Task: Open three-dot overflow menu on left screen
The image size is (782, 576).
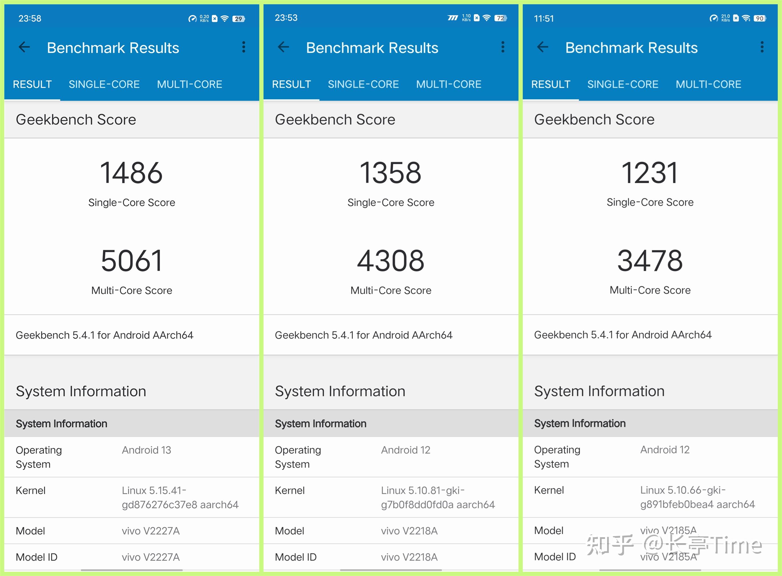Action: click(243, 47)
